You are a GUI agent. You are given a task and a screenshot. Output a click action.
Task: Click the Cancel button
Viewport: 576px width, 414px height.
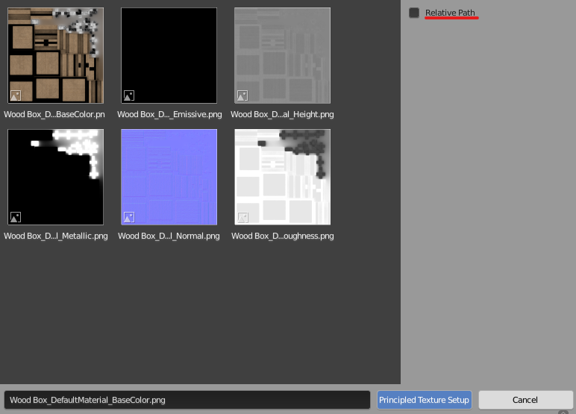pos(525,400)
